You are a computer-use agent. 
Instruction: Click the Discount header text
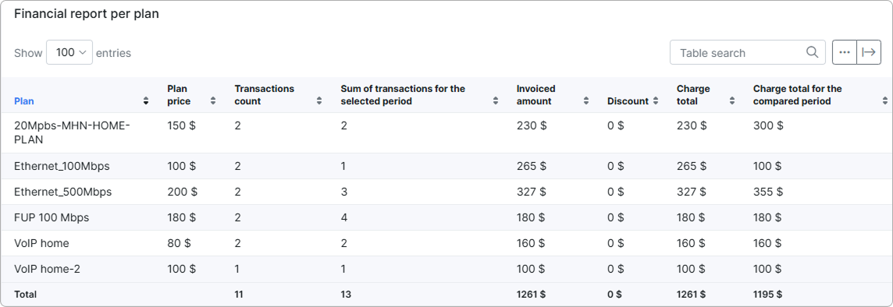[628, 101]
